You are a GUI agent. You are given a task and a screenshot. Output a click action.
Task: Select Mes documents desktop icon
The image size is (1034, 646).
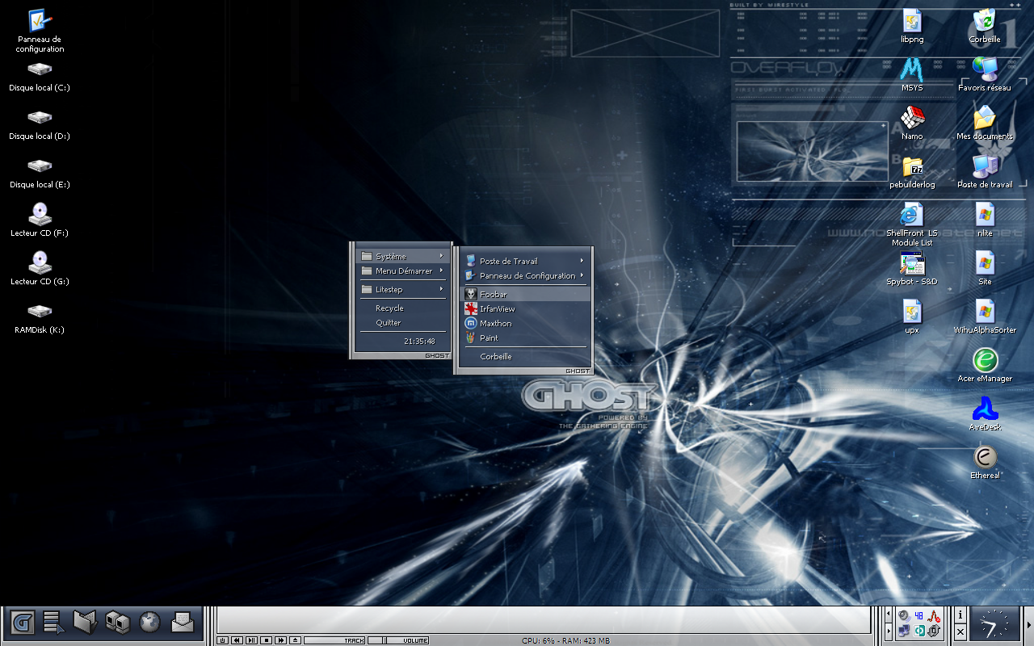985,123
